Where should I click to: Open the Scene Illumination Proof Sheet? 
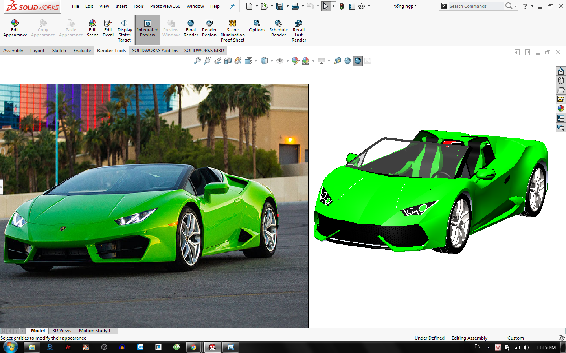click(232, 31)
